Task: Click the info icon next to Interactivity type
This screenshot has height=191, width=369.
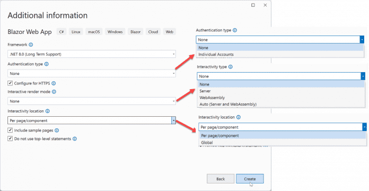Action: (x=231, y=67)
